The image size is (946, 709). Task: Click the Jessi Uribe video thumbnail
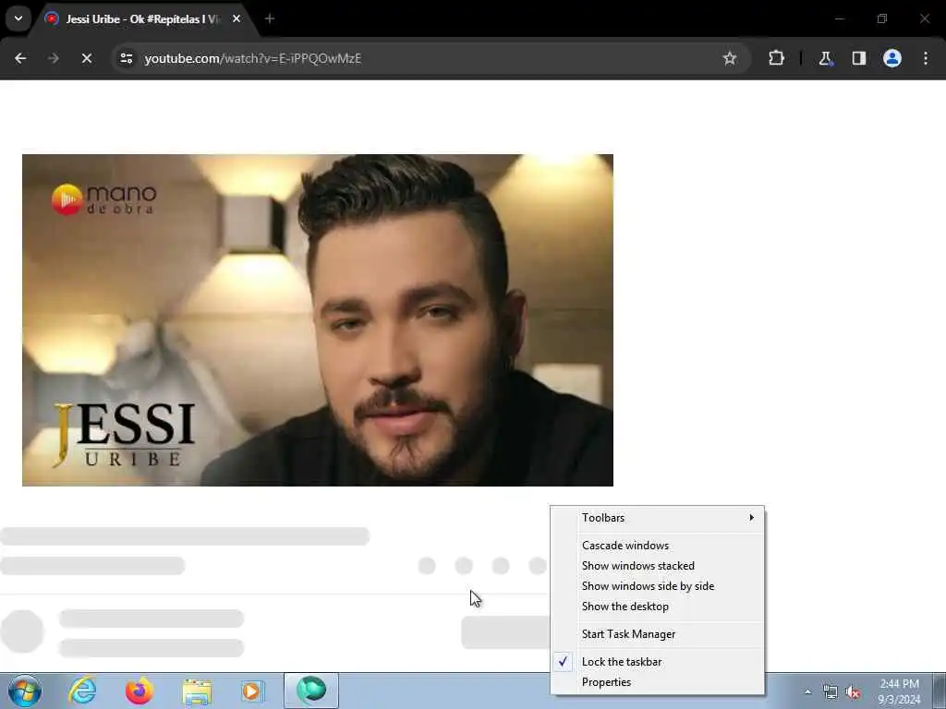(x=318, y=320)
